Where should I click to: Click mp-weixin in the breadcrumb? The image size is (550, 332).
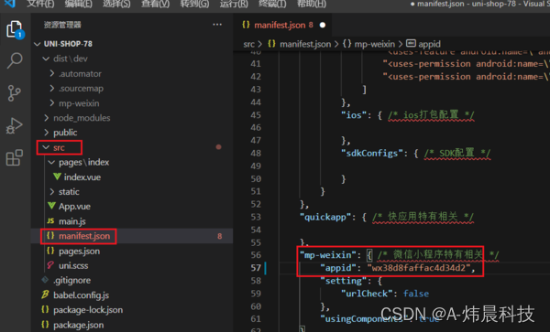point(374,44)
